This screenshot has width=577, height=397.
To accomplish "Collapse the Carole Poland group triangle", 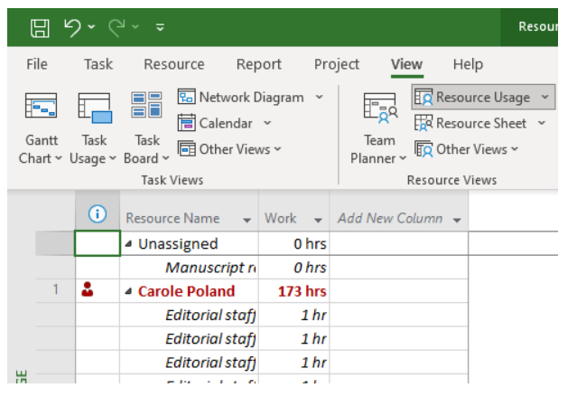I will (x=128, y=291).
